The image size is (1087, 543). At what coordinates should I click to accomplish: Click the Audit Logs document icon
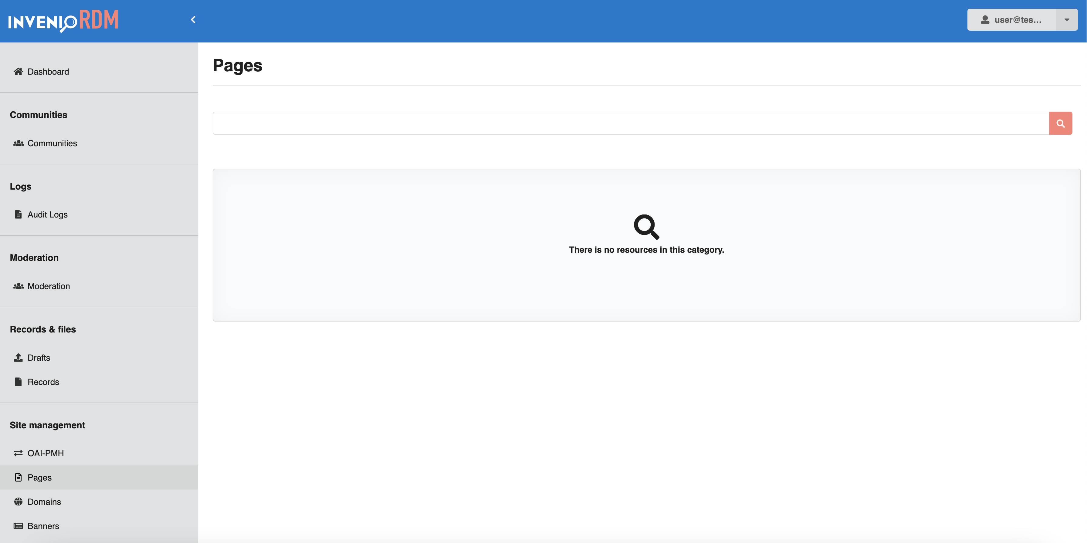point(18,214)
